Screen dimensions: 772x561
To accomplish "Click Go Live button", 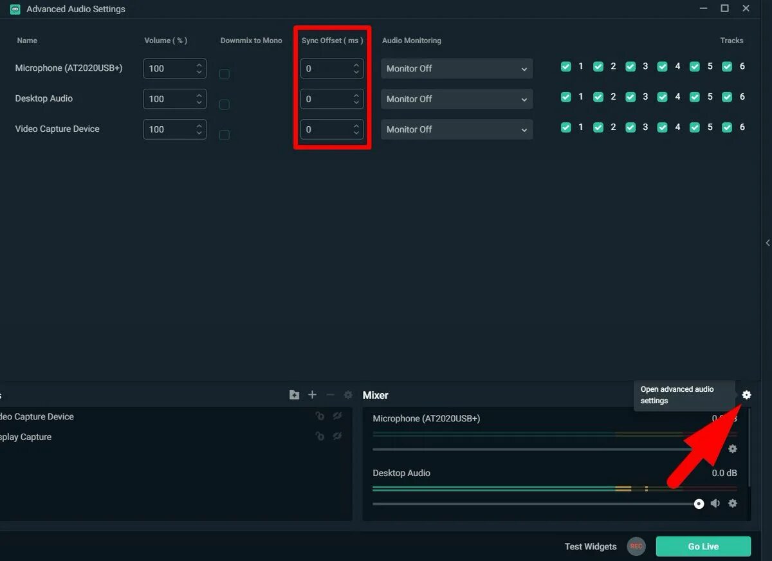I will click(703, 546).
